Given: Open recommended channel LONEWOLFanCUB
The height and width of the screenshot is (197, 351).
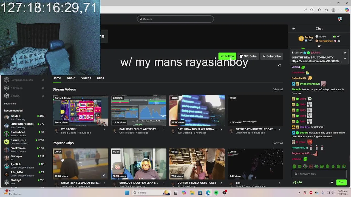Looking at the screenshot, I should [24, 125].
